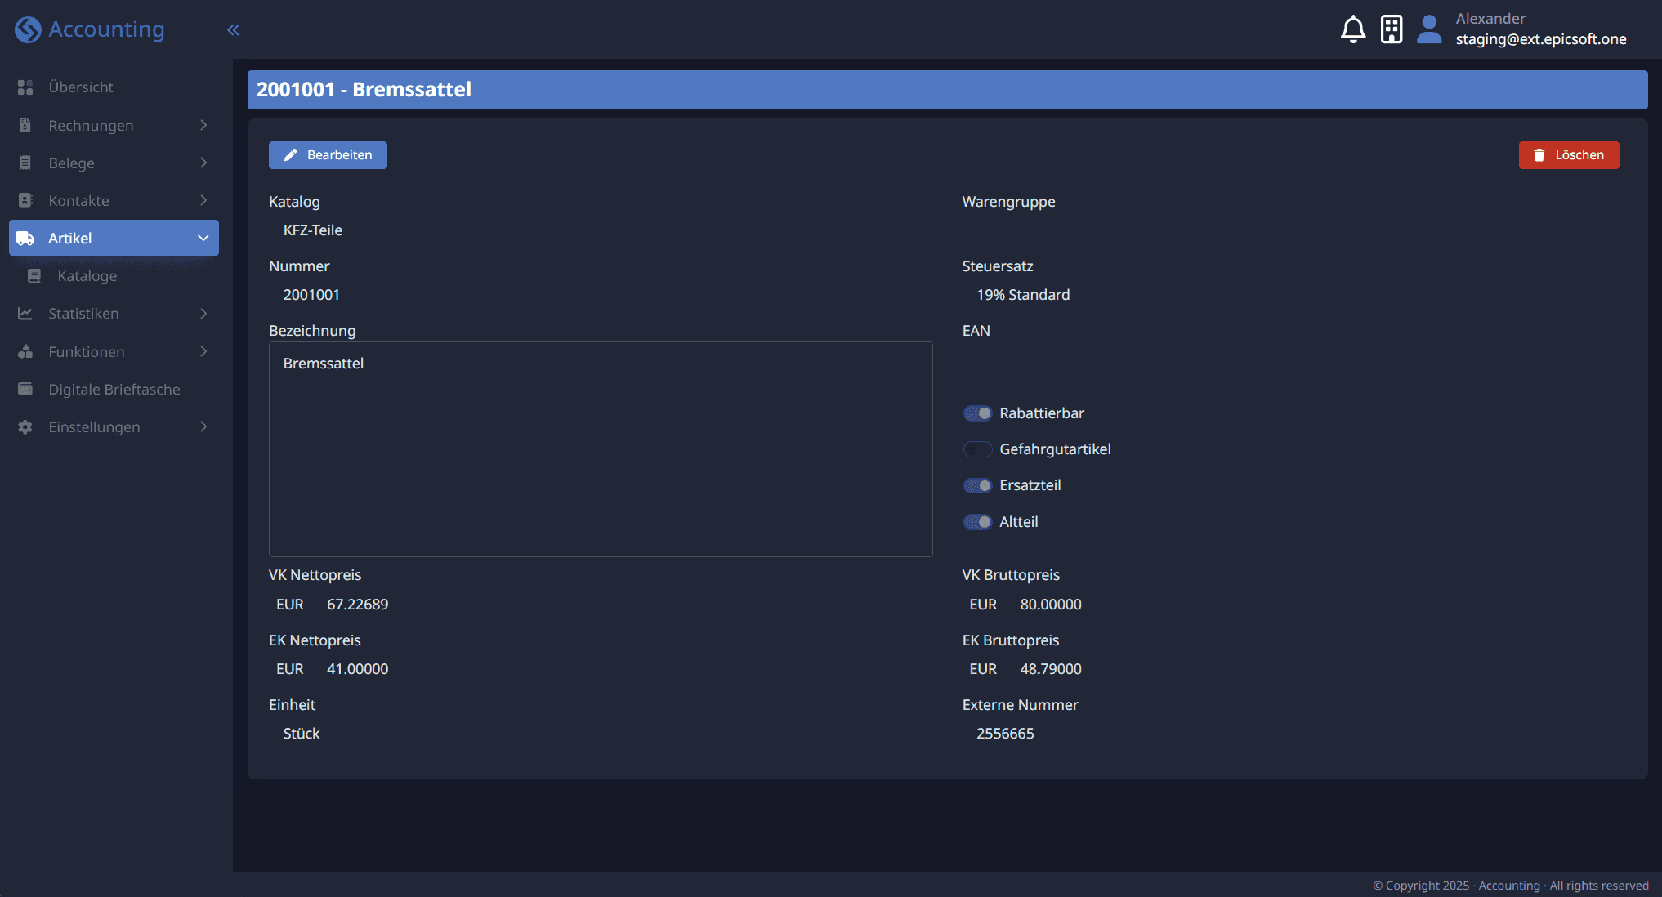The image size is (1662, 897).
Task: Expand the Kontakte chevron
Action: click(x=203, y=200)
